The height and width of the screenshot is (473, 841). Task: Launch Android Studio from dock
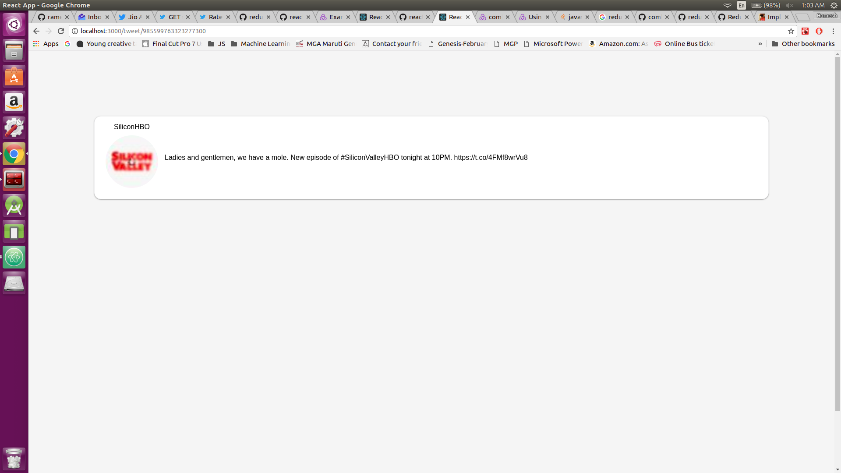point(14,205)
